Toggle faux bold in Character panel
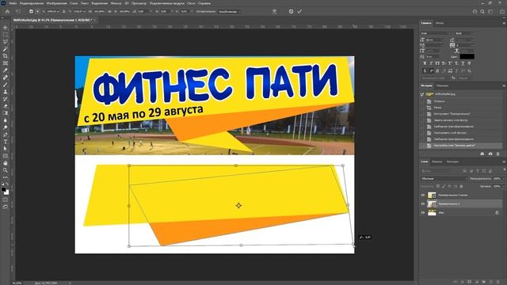507x285 pixels. 425,63
